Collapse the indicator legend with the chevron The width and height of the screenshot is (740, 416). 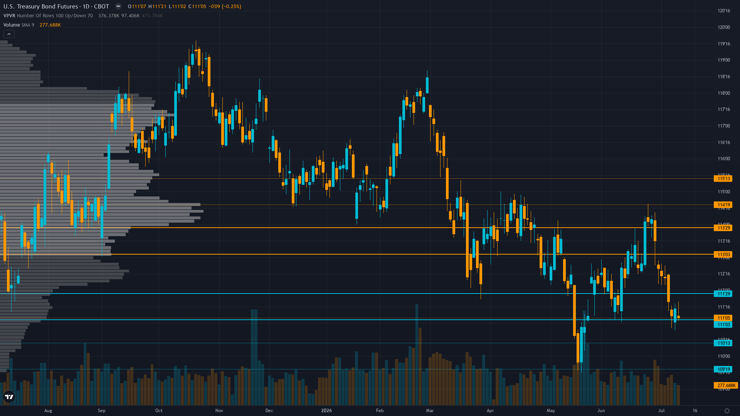pos(9,34)
